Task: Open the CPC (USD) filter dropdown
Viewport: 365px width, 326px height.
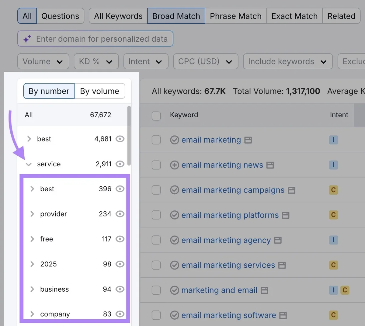Action: click(x=206, y=61)
